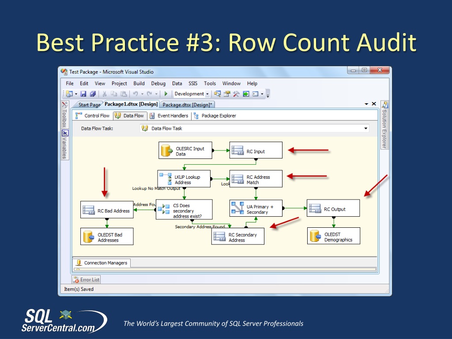Open the SSIS menu
This screenshot has height=339, width=452.
coord(193,83)
